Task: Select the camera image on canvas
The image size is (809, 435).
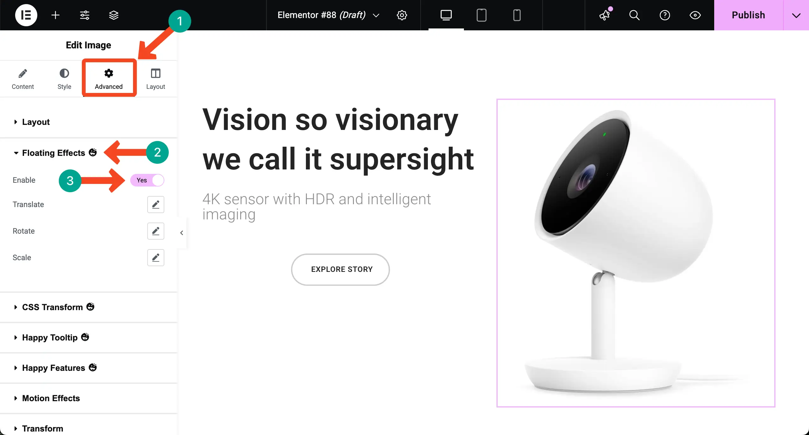Action: point(636,253)
